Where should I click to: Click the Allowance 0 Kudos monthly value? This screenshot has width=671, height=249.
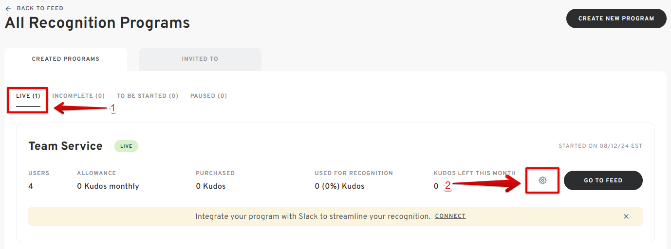point(108,186)
